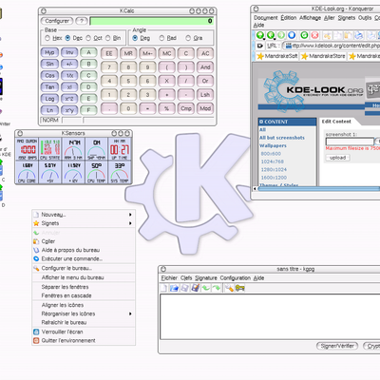Go to Home with Konqueror's blue icon
380x380 pixels.
tap(292, 35)
